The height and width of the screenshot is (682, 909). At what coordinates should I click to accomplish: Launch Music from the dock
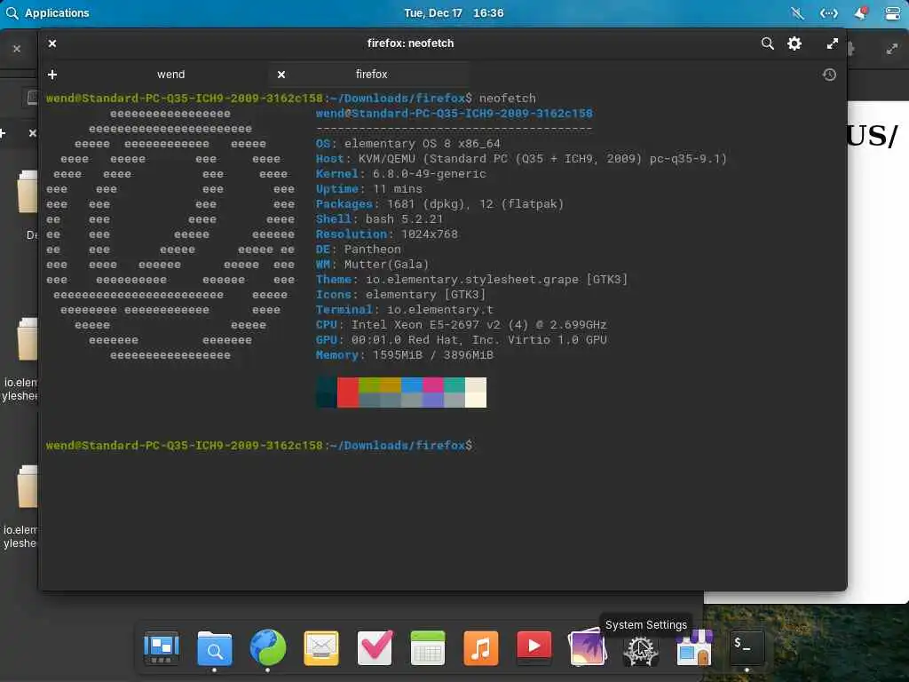[x=480, y=647]
